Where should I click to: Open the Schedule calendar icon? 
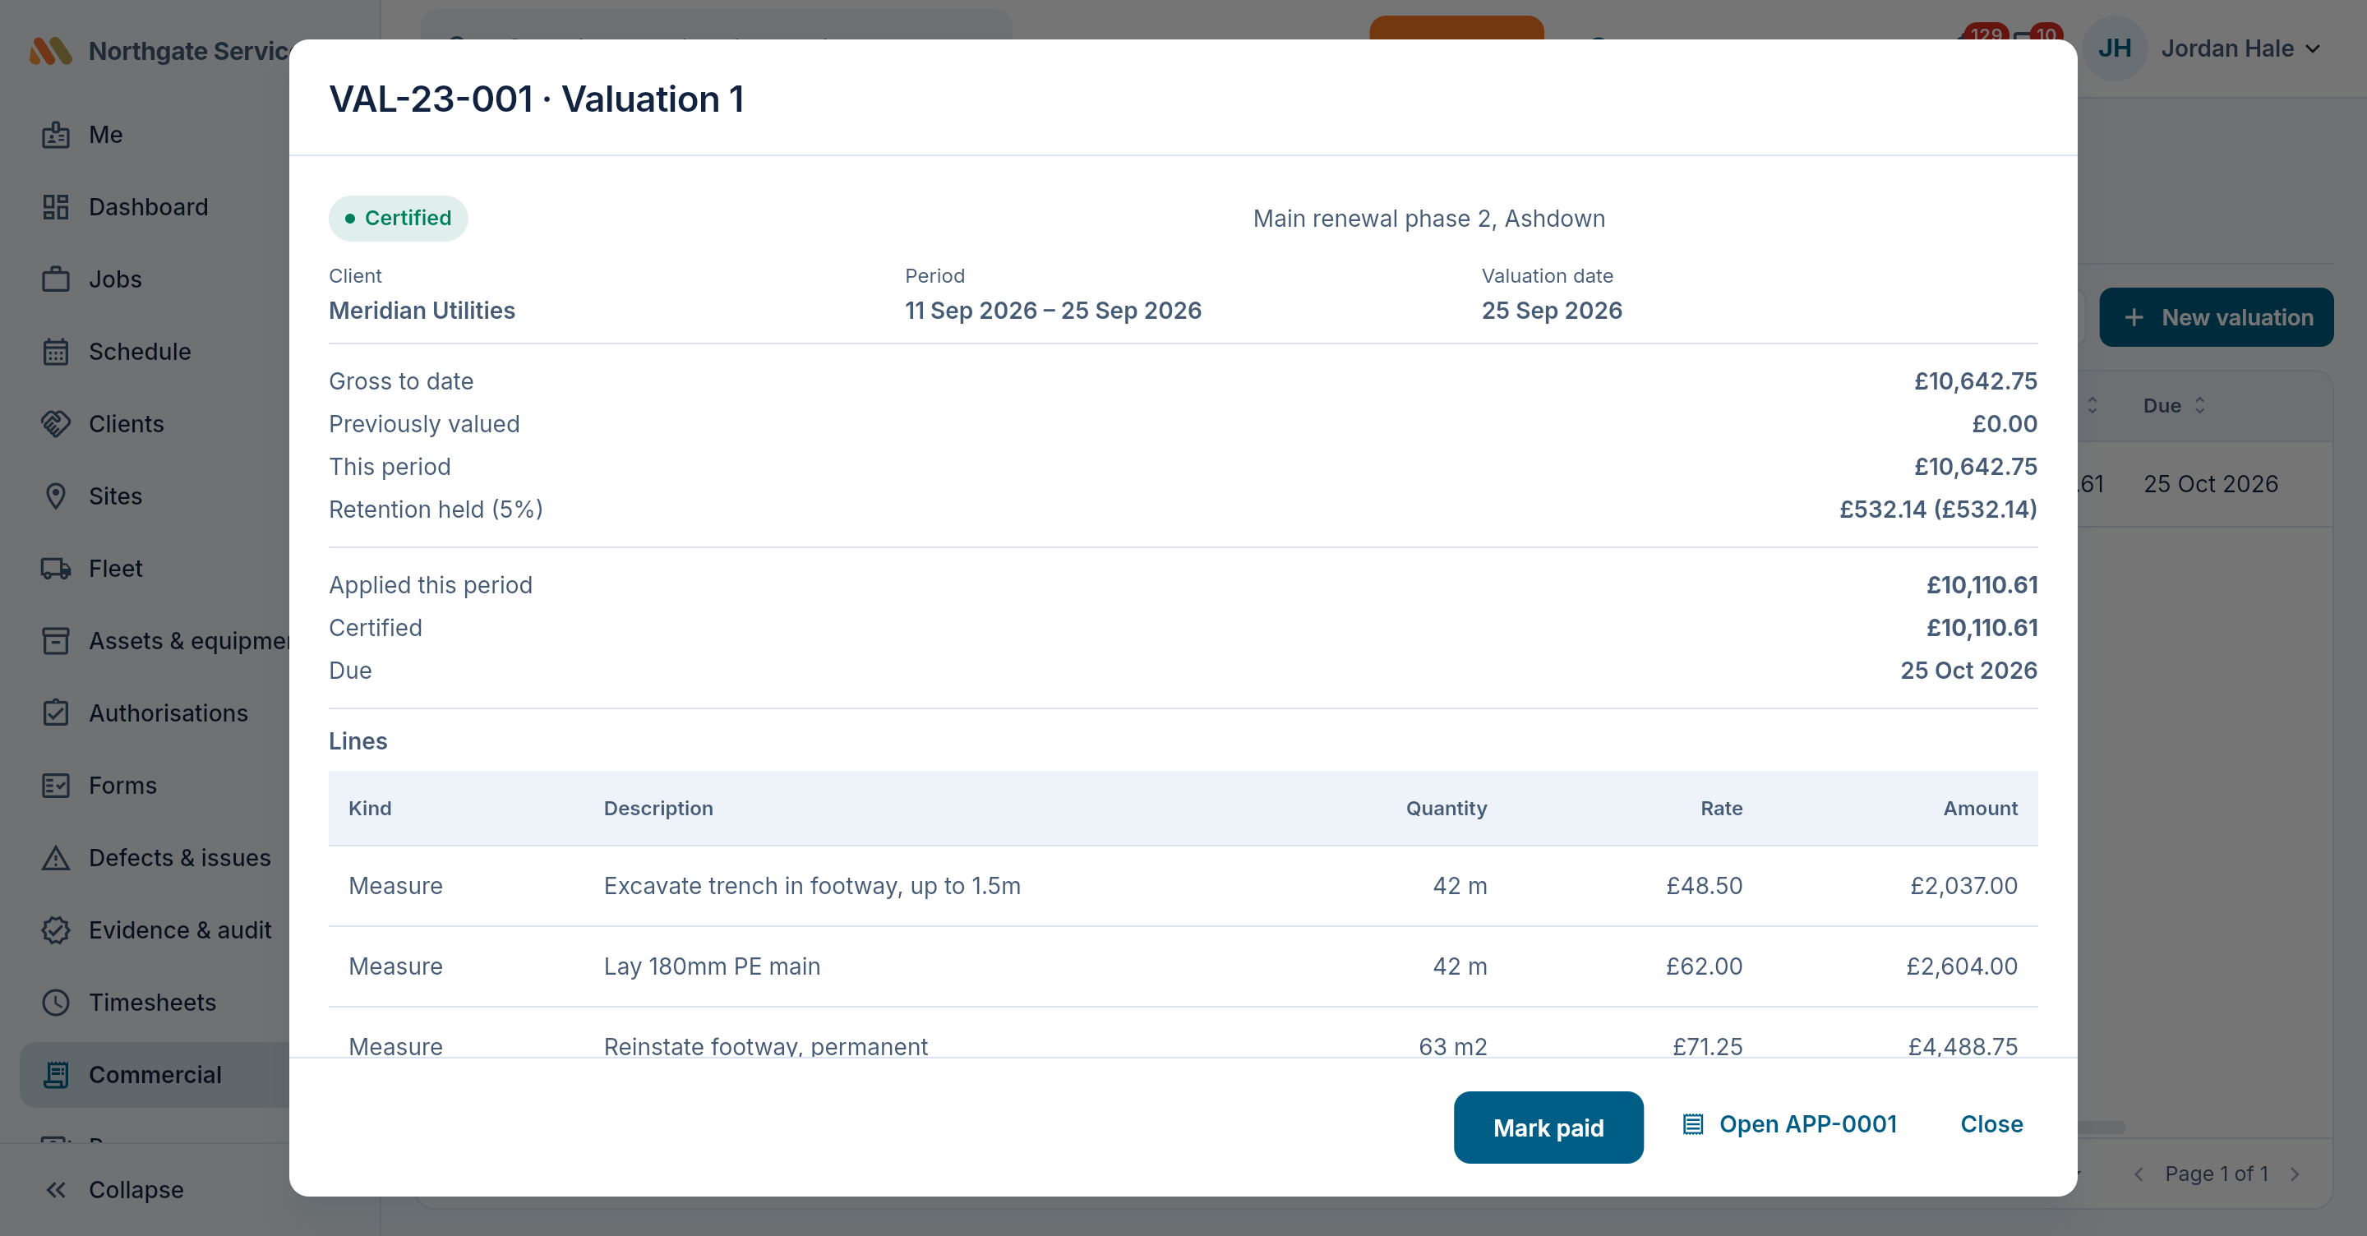click(55, 352)
